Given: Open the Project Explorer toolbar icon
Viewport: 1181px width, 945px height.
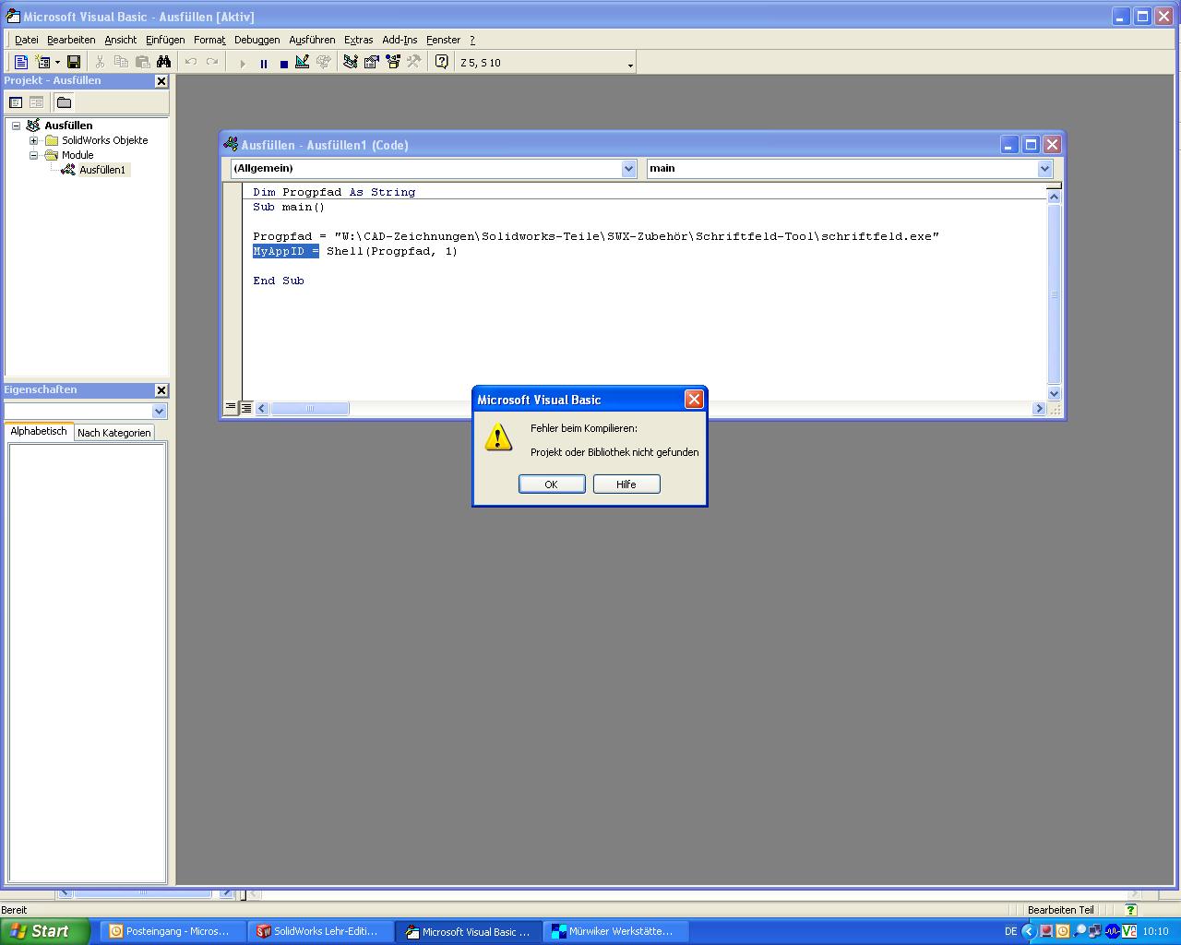Looking at the screenshot, I should [351, 62].
